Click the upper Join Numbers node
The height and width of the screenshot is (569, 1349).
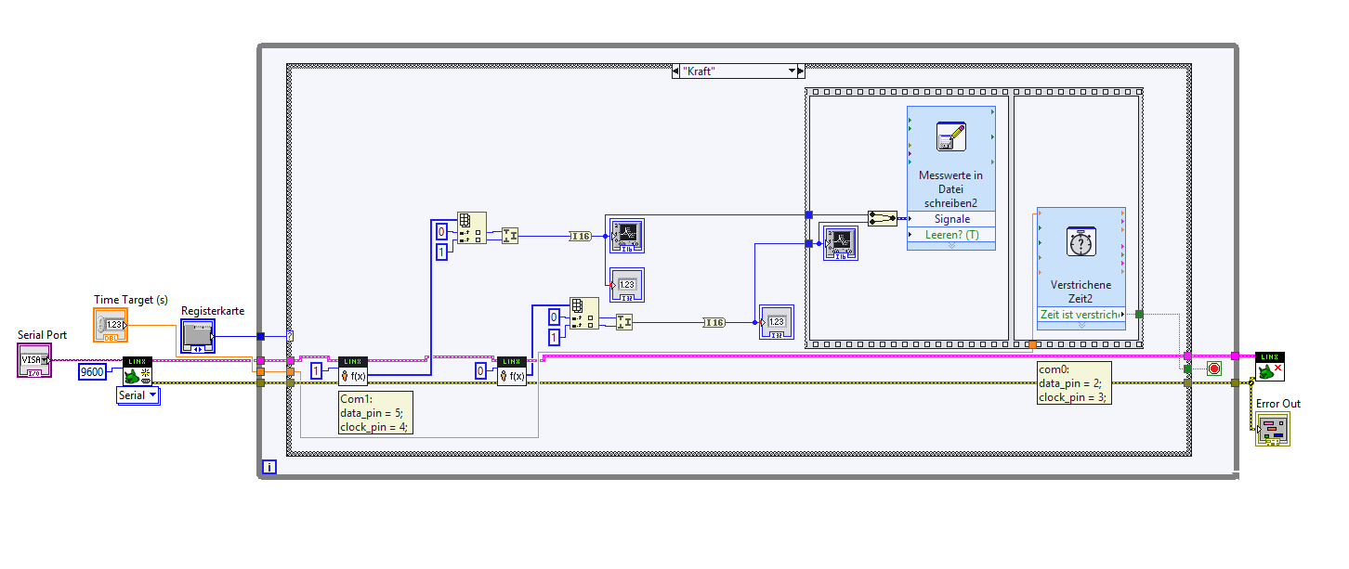[510, 236]
